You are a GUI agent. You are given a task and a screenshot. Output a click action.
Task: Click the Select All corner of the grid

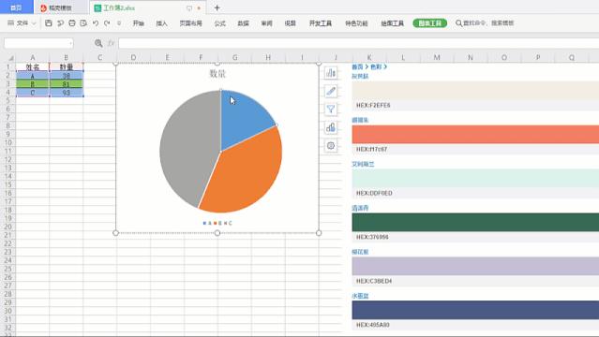coord(11,58)
